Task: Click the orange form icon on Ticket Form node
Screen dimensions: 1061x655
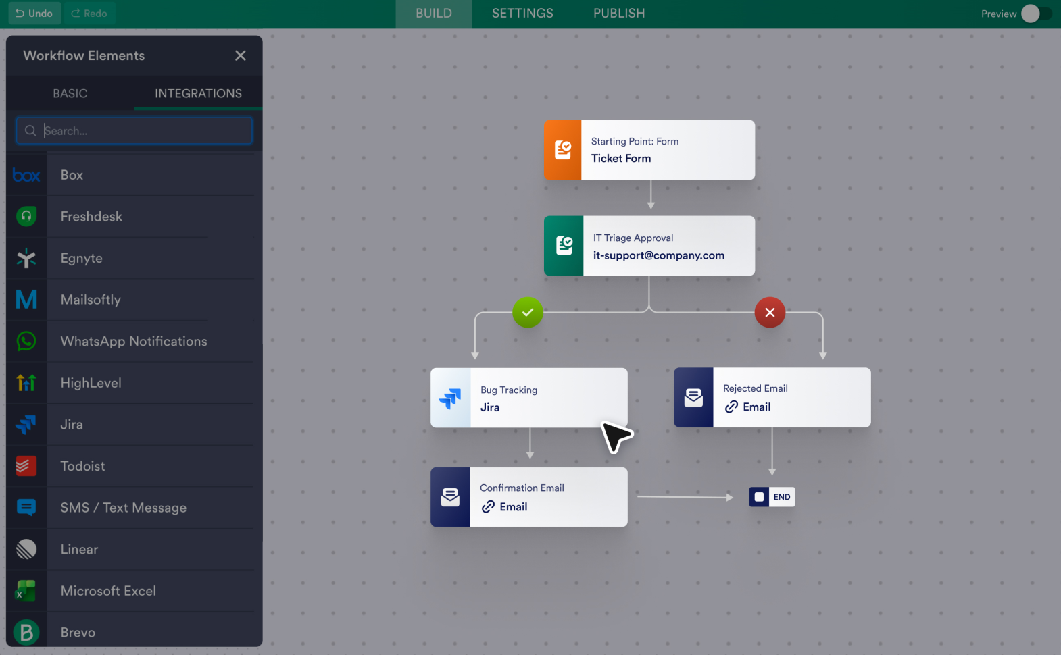Action: (563, 150)
